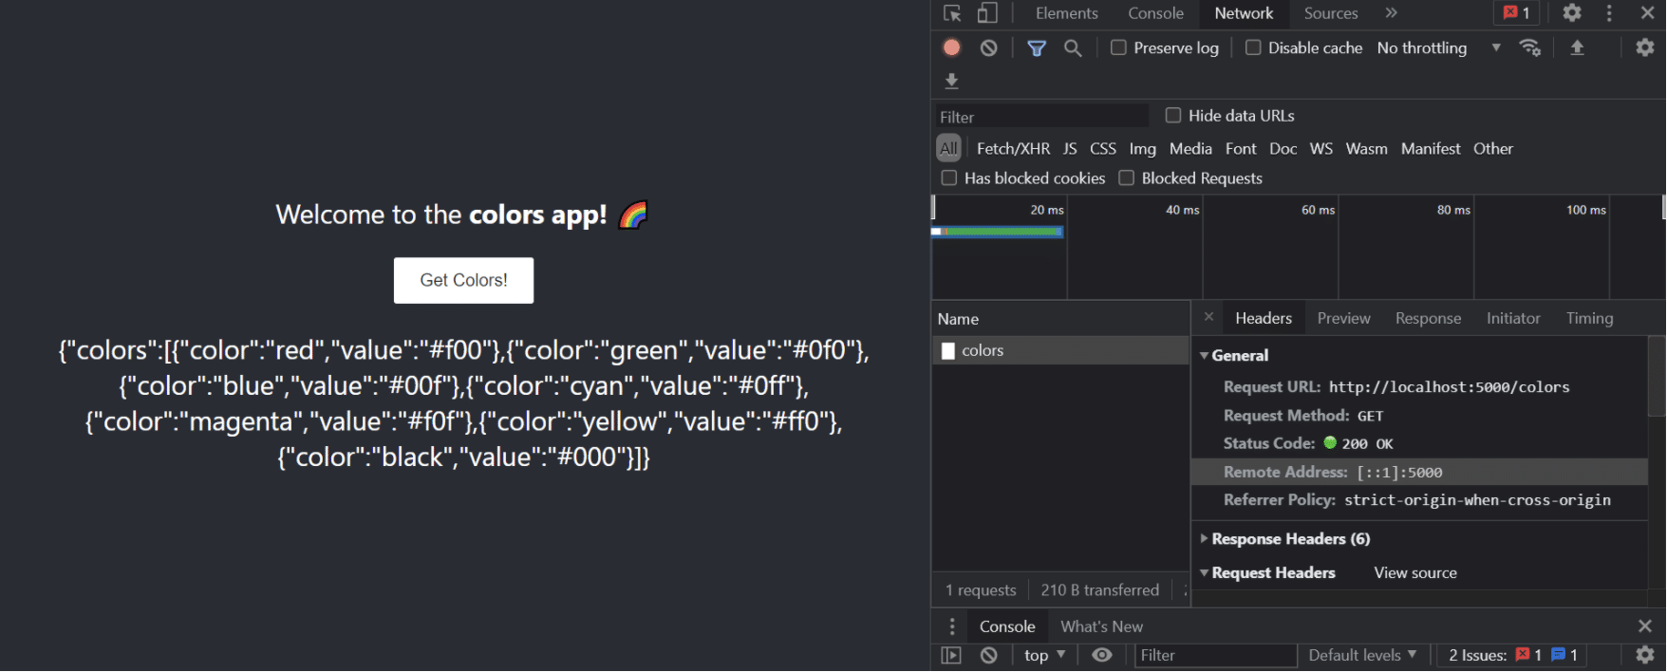Open the Default levels dropdown
The image size is (1667, 672).
point(1362,655)
